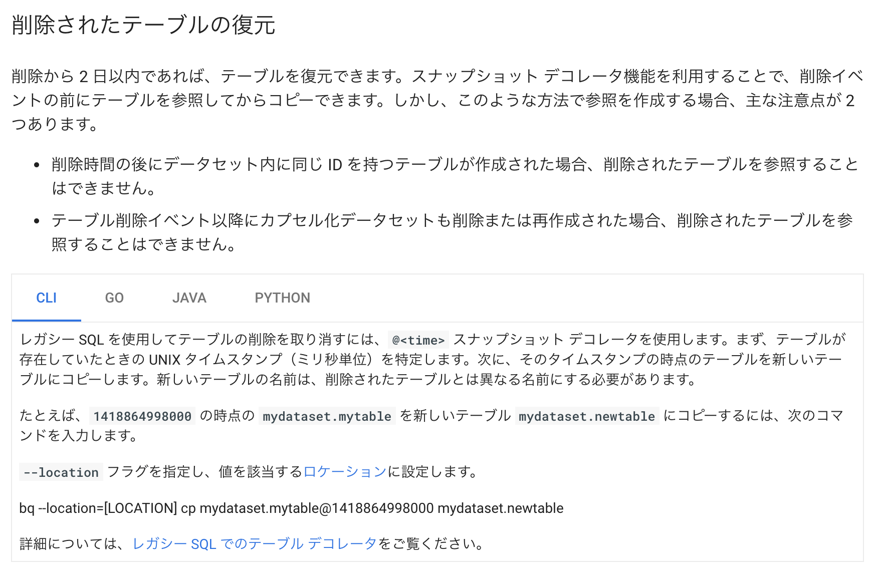This screenshot has height=569, width=872.
Task: Click the paragraph starting レガシー SQL を使用して
Action: coord(432,360)
